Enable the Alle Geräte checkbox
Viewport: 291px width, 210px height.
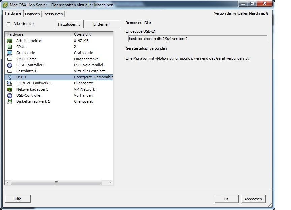[9, 24]
